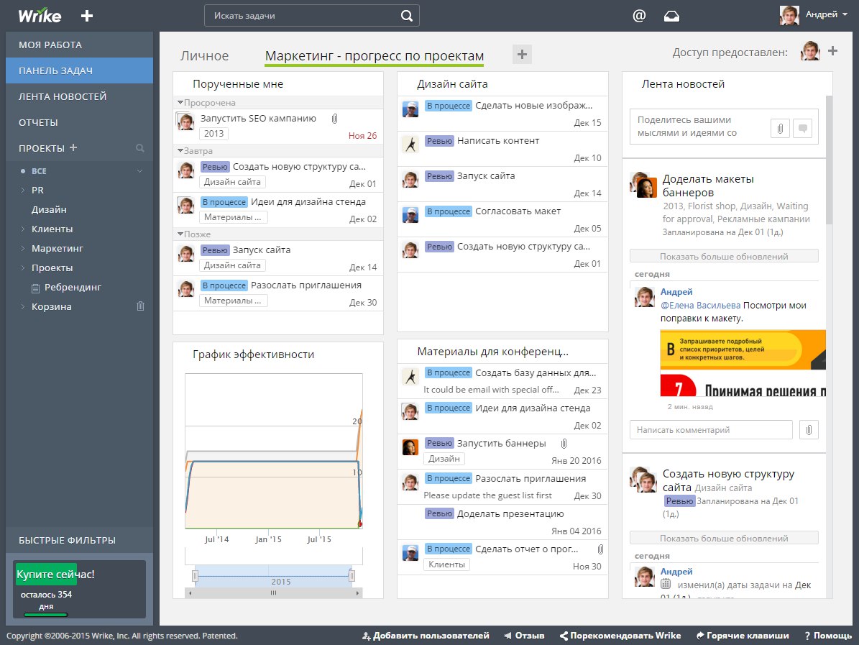859x645 pixels.
Task: Open task Согласовать макет
Action: (518, 211)
